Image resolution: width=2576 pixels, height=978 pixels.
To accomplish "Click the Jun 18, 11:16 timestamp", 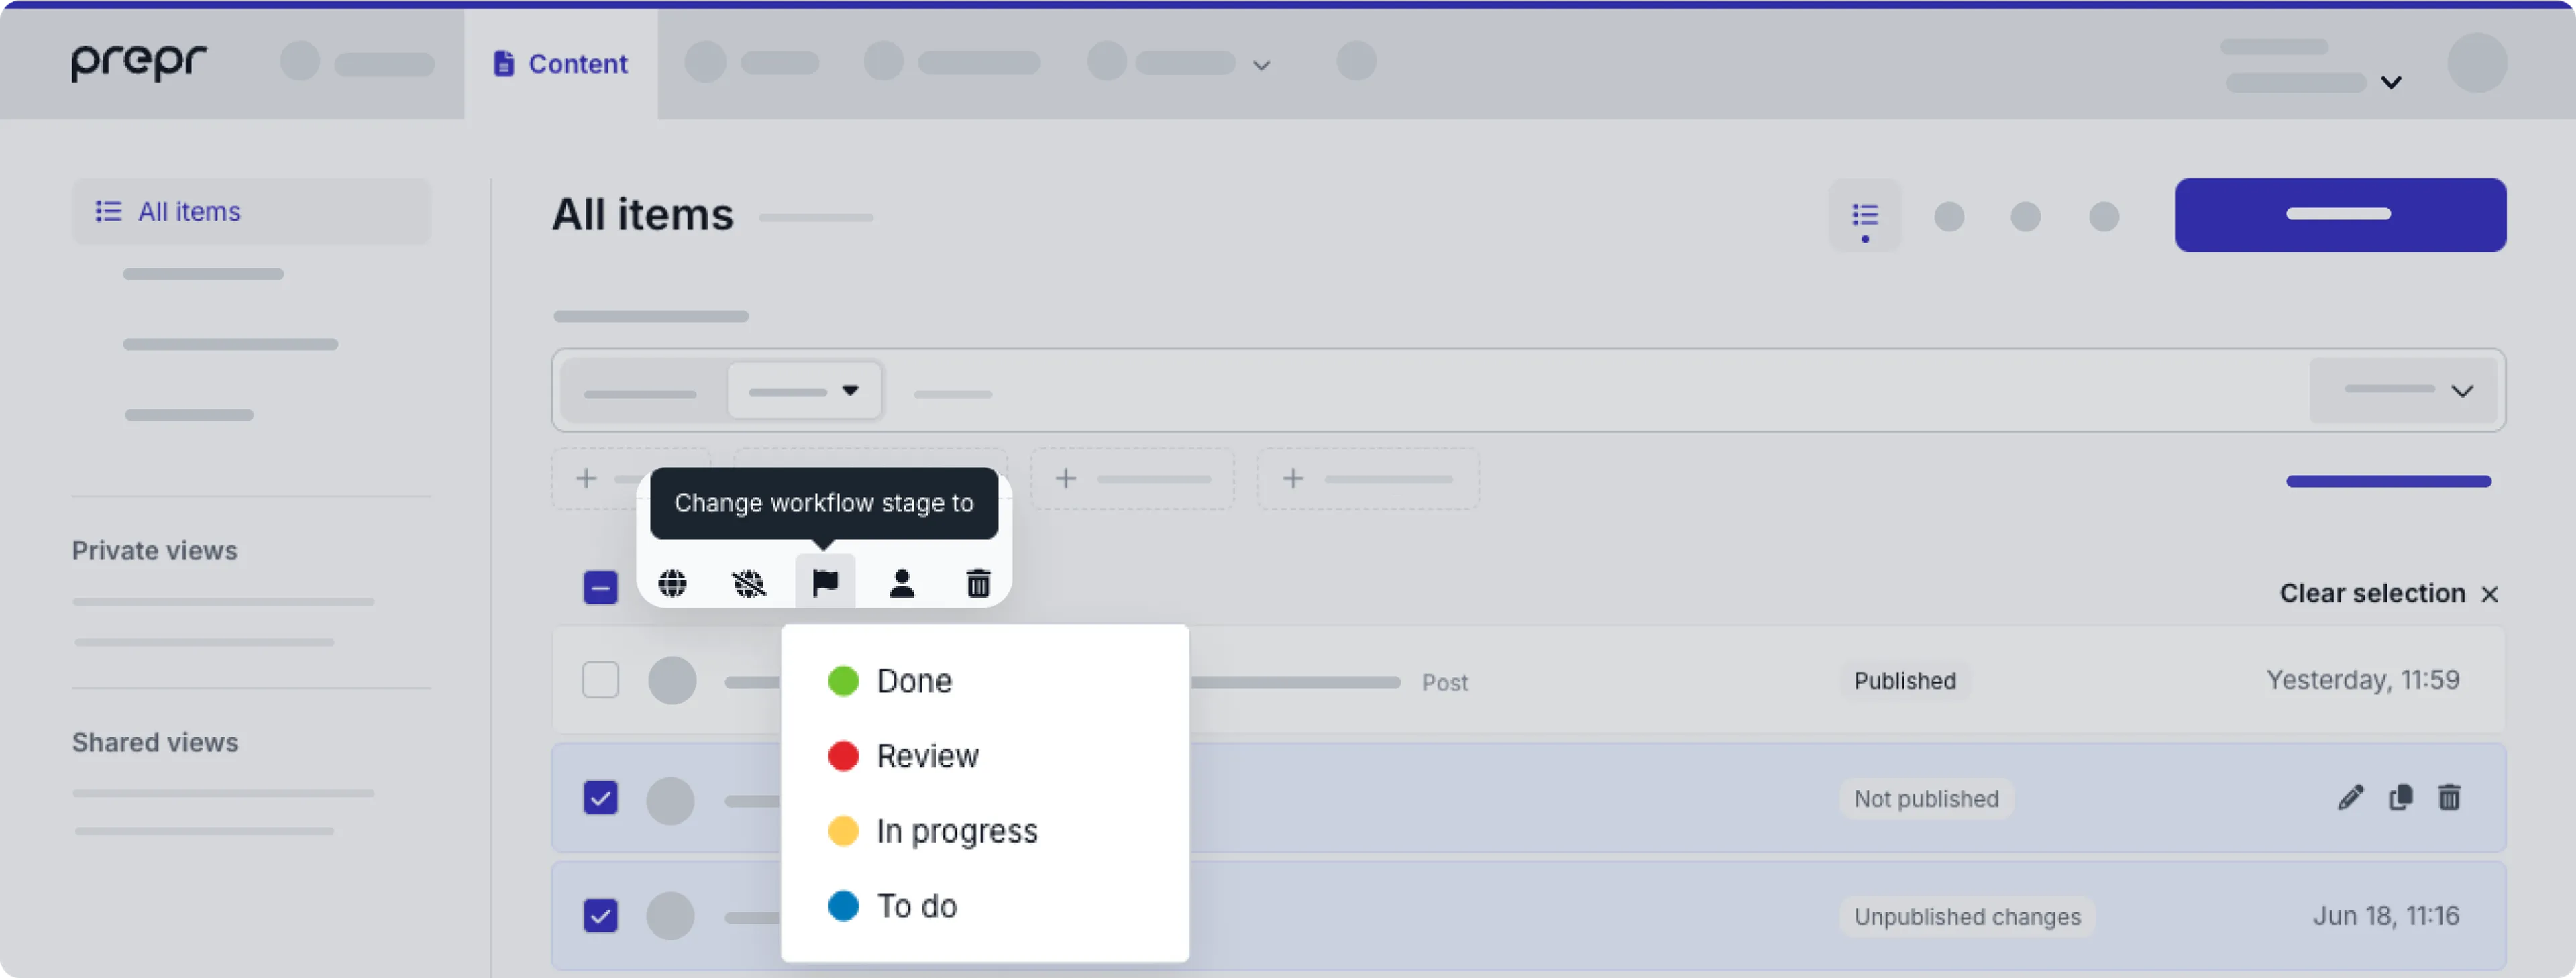I will [x=2385, y=916].
